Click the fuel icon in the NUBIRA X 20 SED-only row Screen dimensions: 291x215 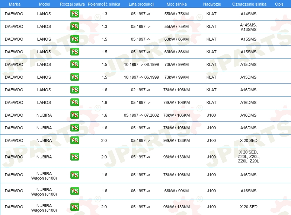coord(74,140)
